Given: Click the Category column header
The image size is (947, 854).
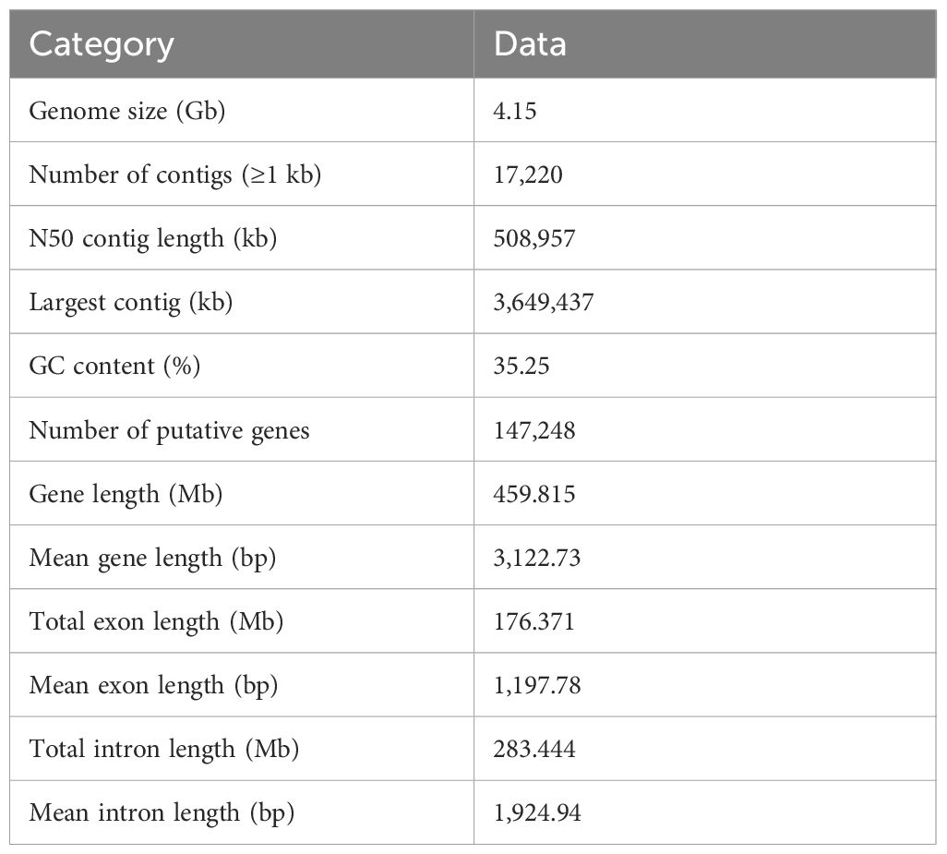Looking at the screenshot, I should pos(102,44).
